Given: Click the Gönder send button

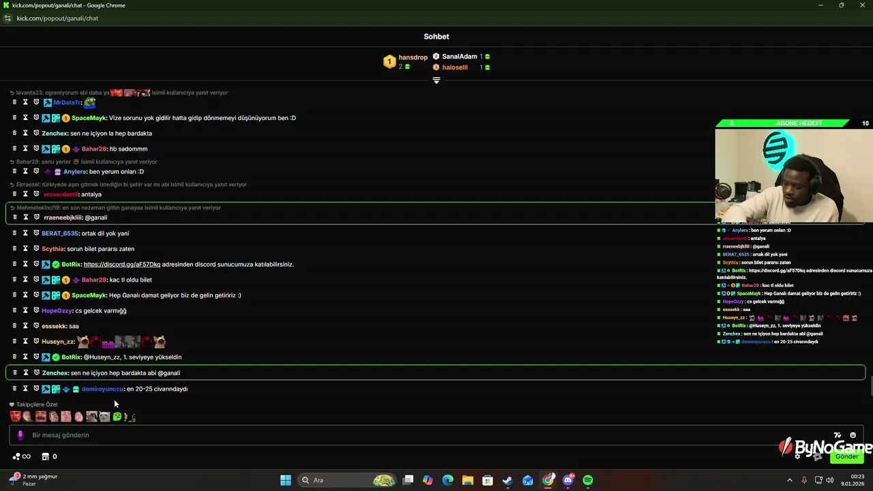Looking at the screenshot, I should click(847, 456).
